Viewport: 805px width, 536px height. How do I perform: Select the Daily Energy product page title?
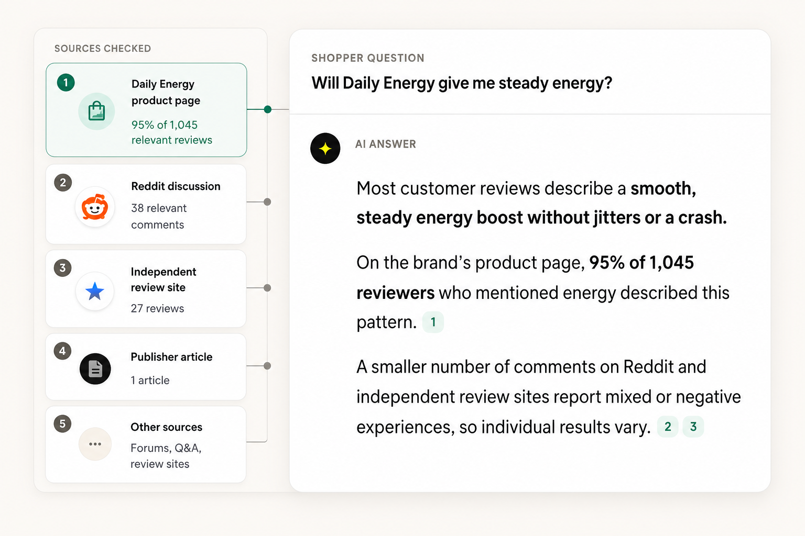(166, 92)
